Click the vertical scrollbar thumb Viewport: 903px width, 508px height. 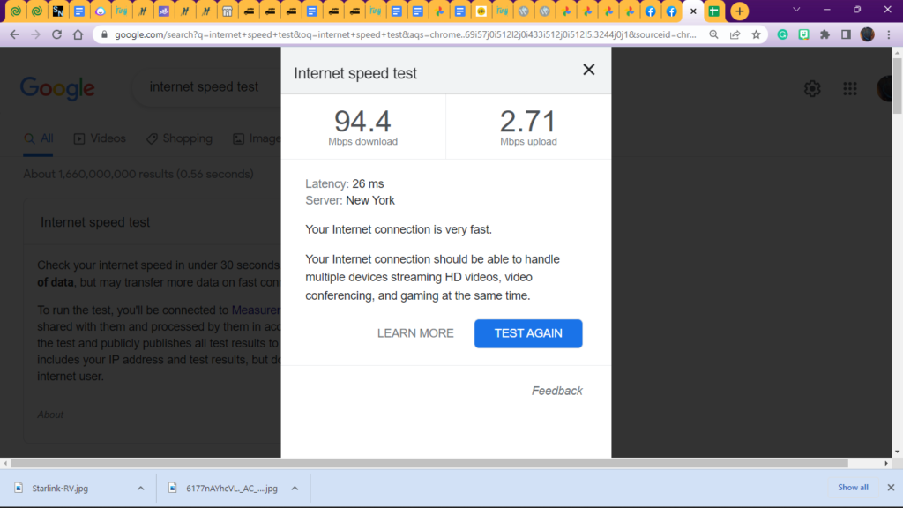click(x=897, y=86)
